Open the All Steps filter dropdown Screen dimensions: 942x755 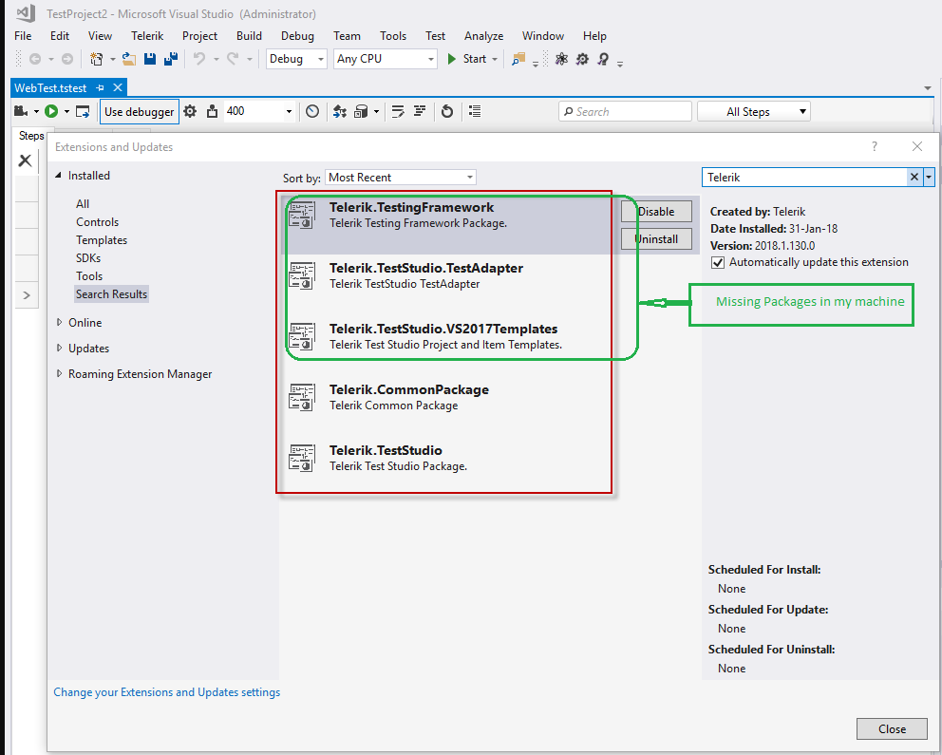tap(753, 112)
